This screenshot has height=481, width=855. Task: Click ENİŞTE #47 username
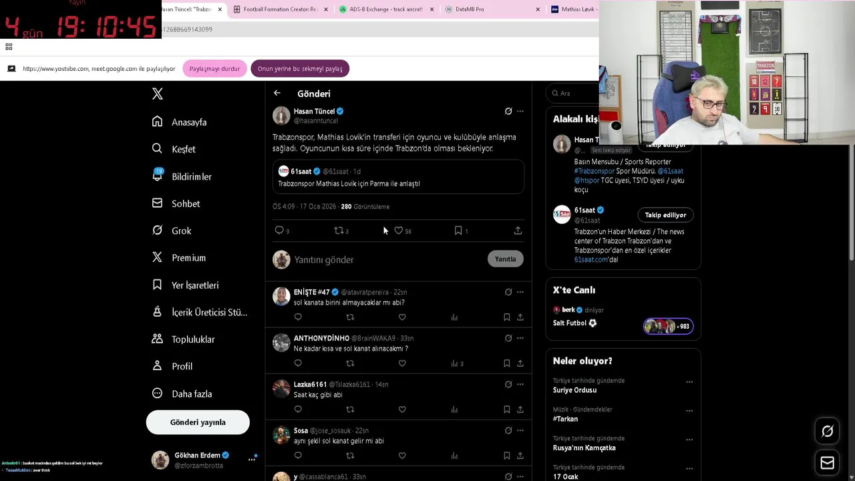tap(311, 292)
